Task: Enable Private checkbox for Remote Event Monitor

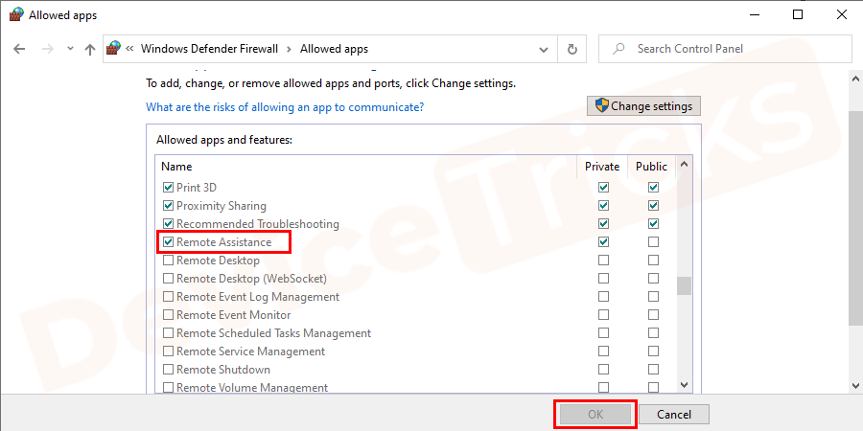Action: 604,315
